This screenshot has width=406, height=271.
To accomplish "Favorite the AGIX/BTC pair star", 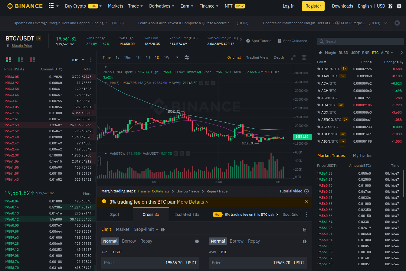I will pos(319,127).
